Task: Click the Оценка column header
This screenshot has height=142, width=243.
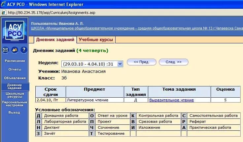Action: 226,92
